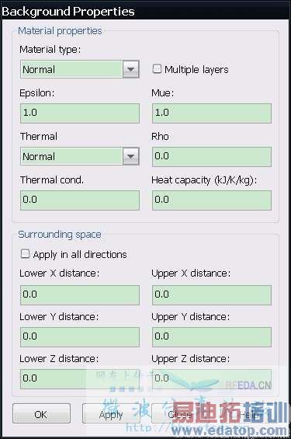
Task: Select the Thermal combo box showing Normal
Action: 80,156
